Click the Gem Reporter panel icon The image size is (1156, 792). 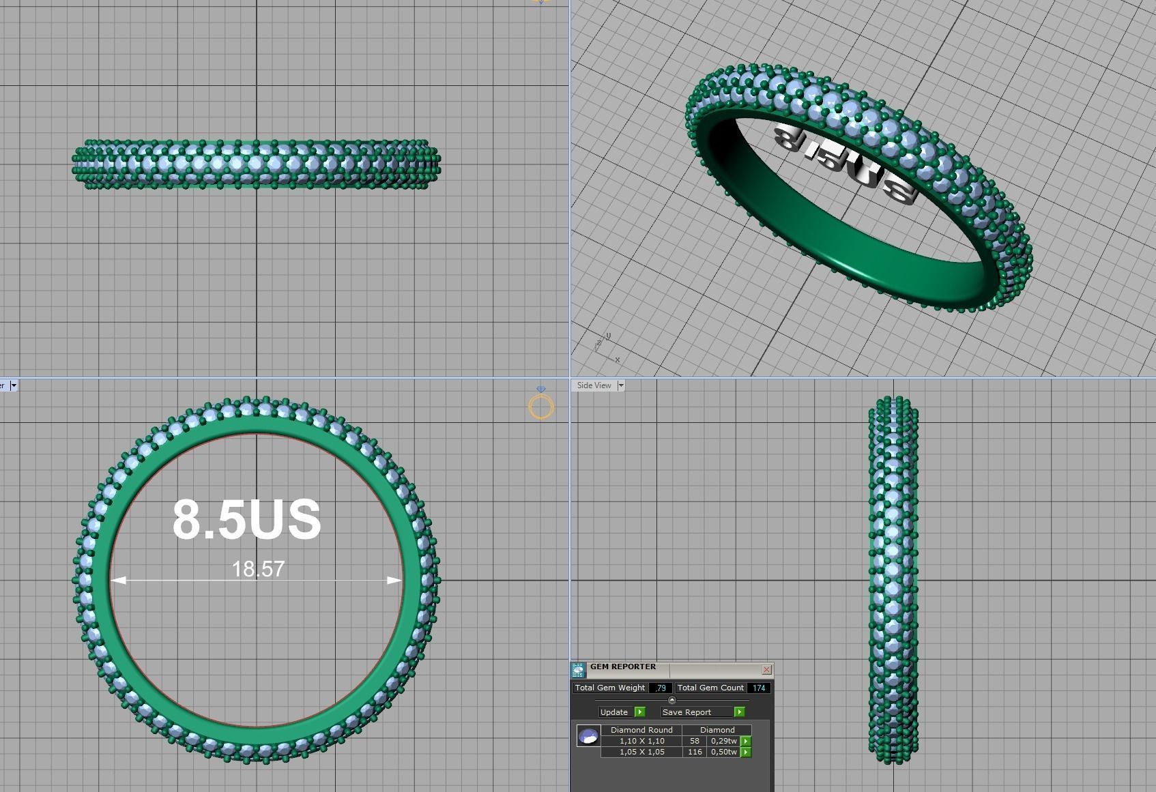pyautogui.click(x=578, y=670)
